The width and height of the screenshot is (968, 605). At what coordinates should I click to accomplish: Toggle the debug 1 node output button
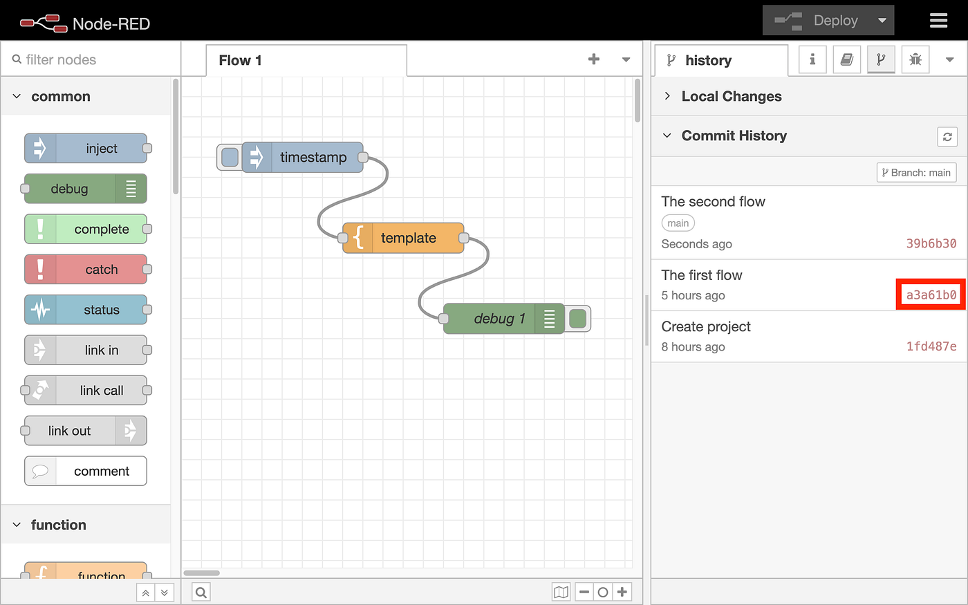tap(578, 319)
